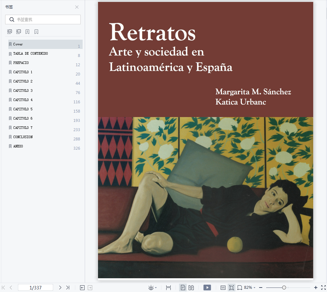
Task: Click the zoom slider handle
Action: click(x=284, y=288)
